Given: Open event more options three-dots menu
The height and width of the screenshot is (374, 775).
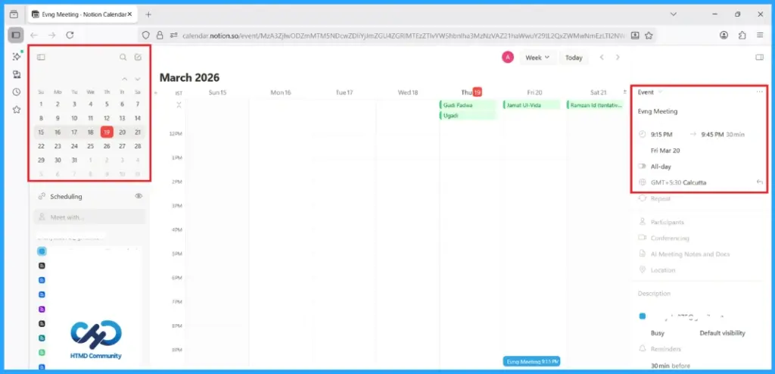Looking at the screenshot, I should [x=760, y=92].
